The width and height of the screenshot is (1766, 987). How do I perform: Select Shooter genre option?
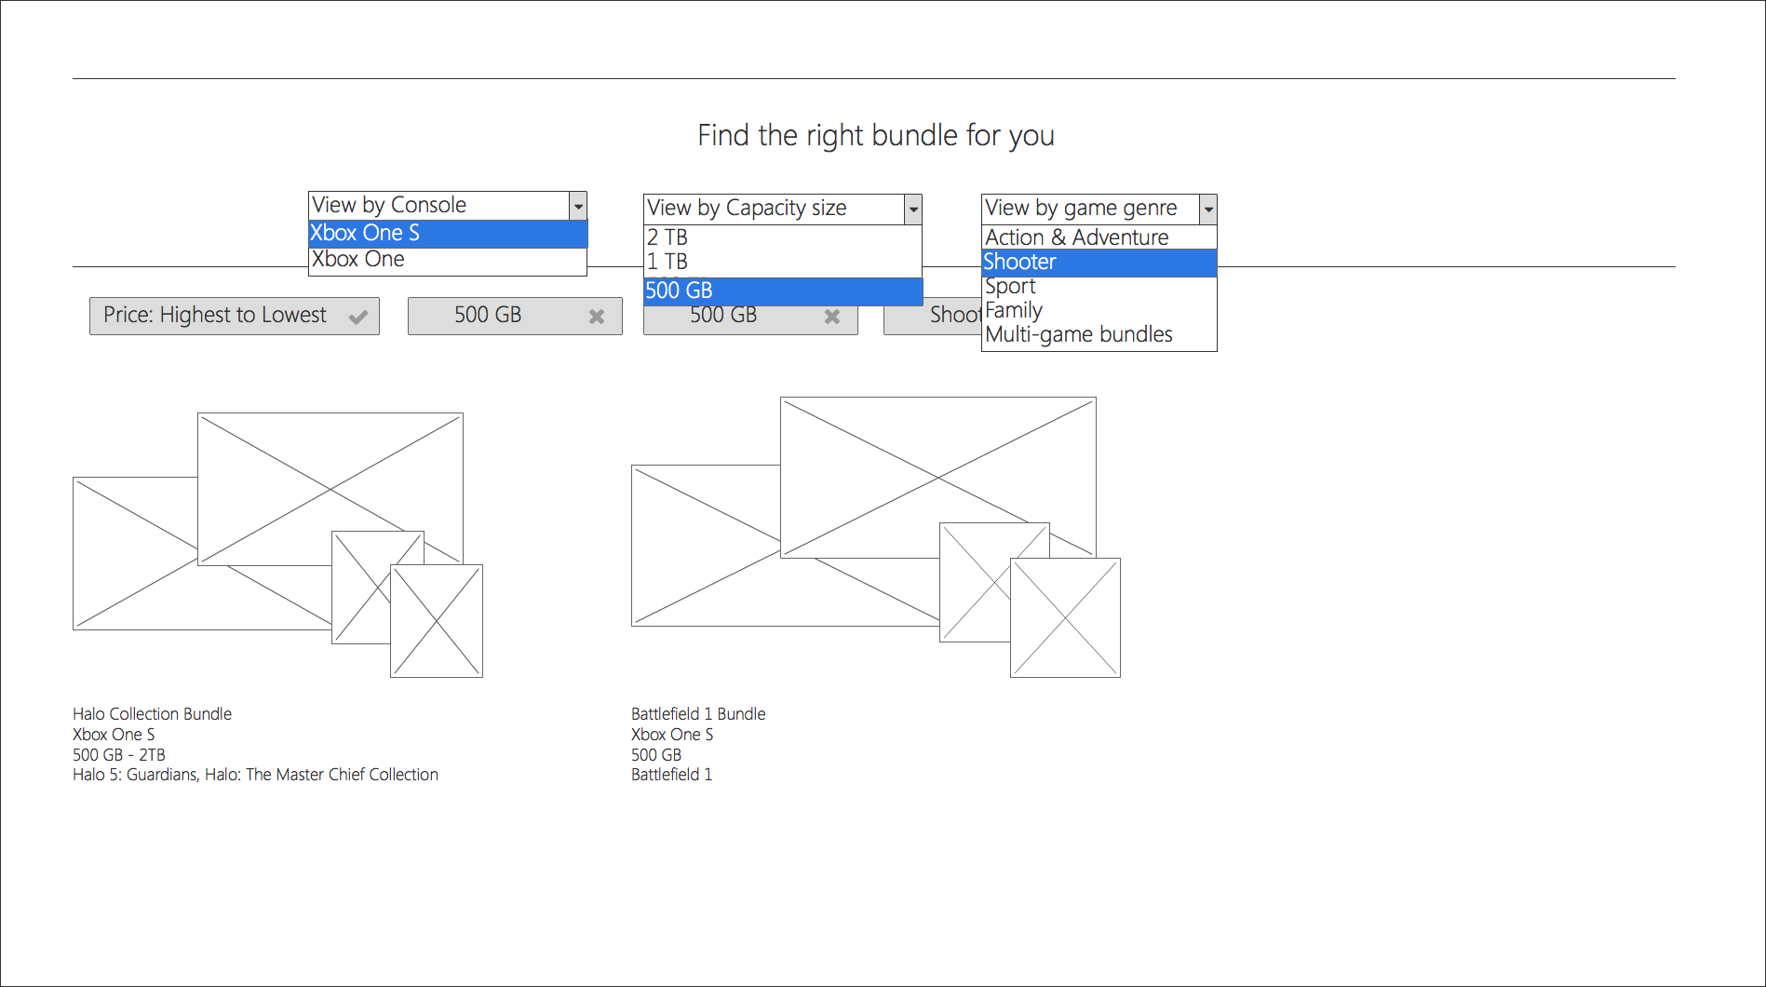tap(1099, 263)
